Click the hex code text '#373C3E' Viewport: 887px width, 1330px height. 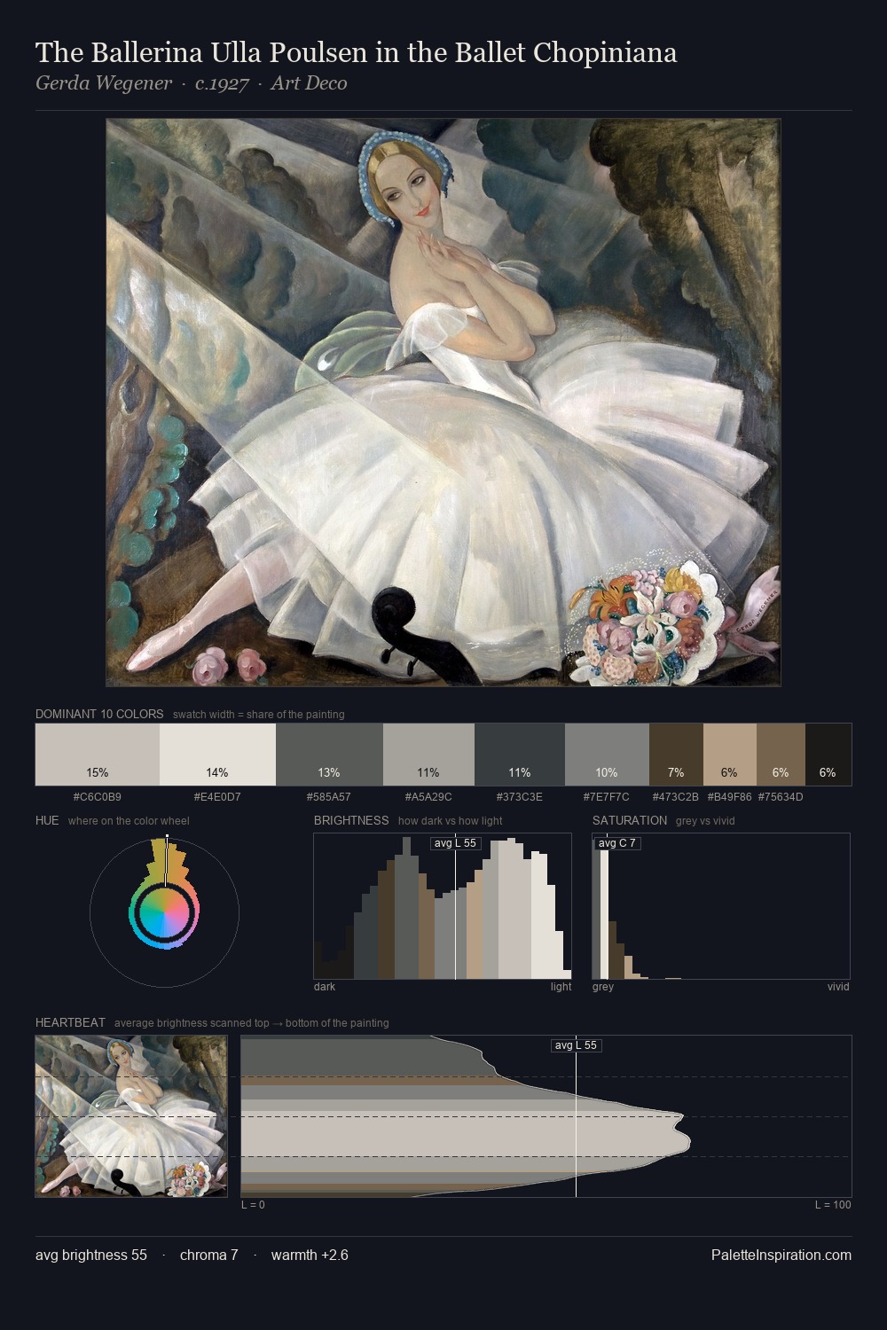point(520,796)
